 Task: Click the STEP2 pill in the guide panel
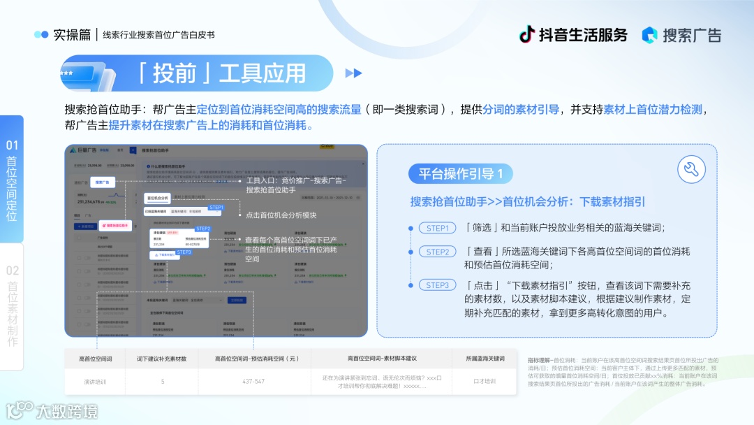(437, 252)
